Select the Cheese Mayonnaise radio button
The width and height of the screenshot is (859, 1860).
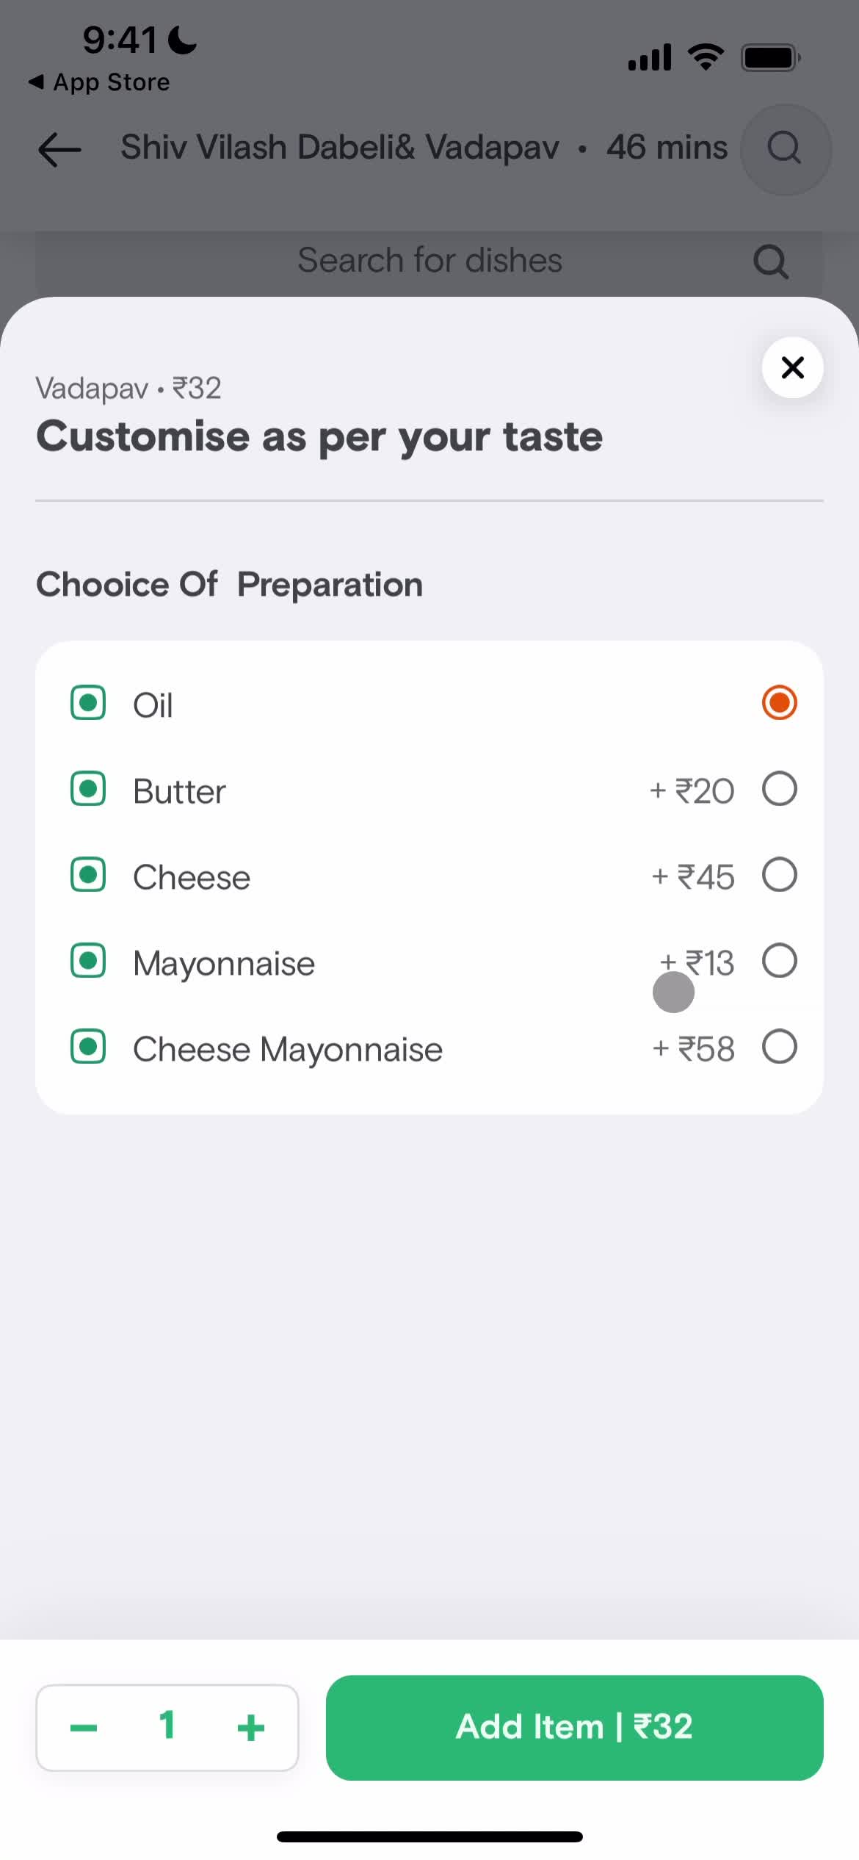(x=779, y=1047)
